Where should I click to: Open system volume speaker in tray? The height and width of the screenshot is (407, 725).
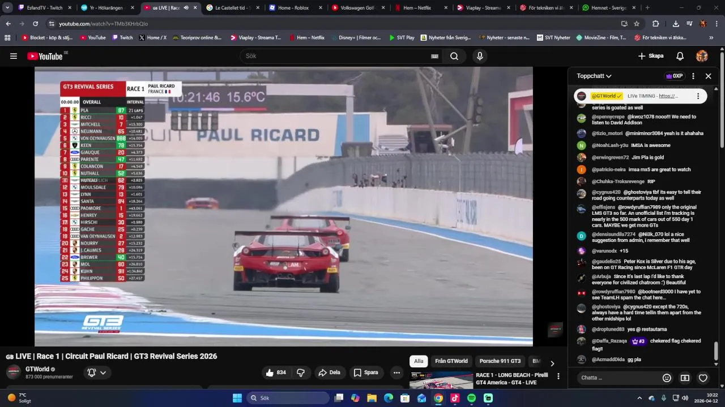click(x=685, y=398)
